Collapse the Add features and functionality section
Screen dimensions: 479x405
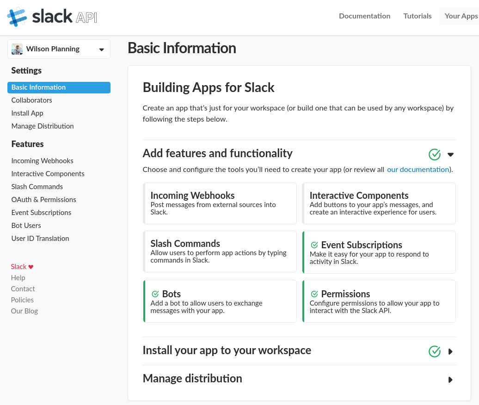[x=450, y=154]
